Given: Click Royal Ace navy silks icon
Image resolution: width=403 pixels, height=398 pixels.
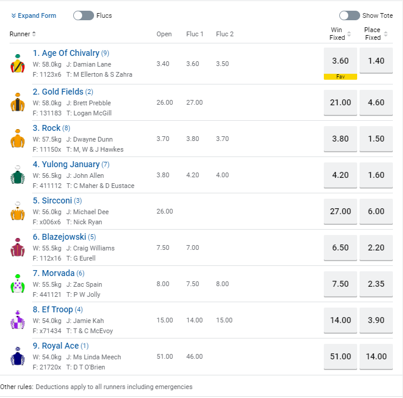Looking at the screenshot, I should (17, 356).
